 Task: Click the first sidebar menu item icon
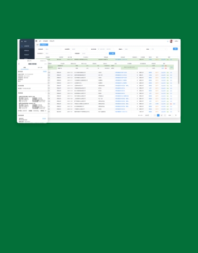coord(22,41)
